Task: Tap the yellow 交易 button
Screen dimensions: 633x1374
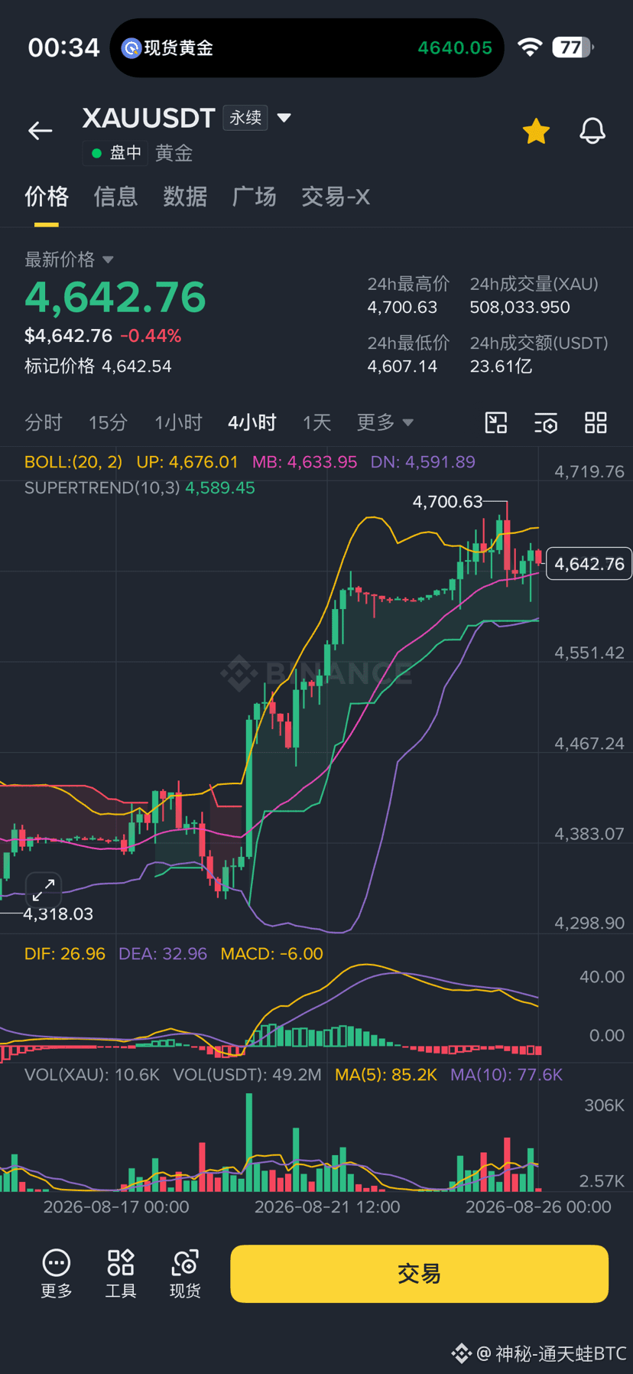Action: [419, 1274]
